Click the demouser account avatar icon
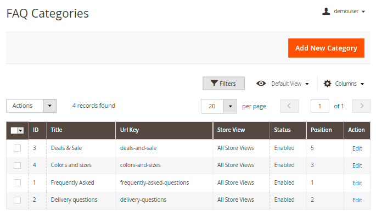Screen dimensions: 376x216 tap(326, 12)
